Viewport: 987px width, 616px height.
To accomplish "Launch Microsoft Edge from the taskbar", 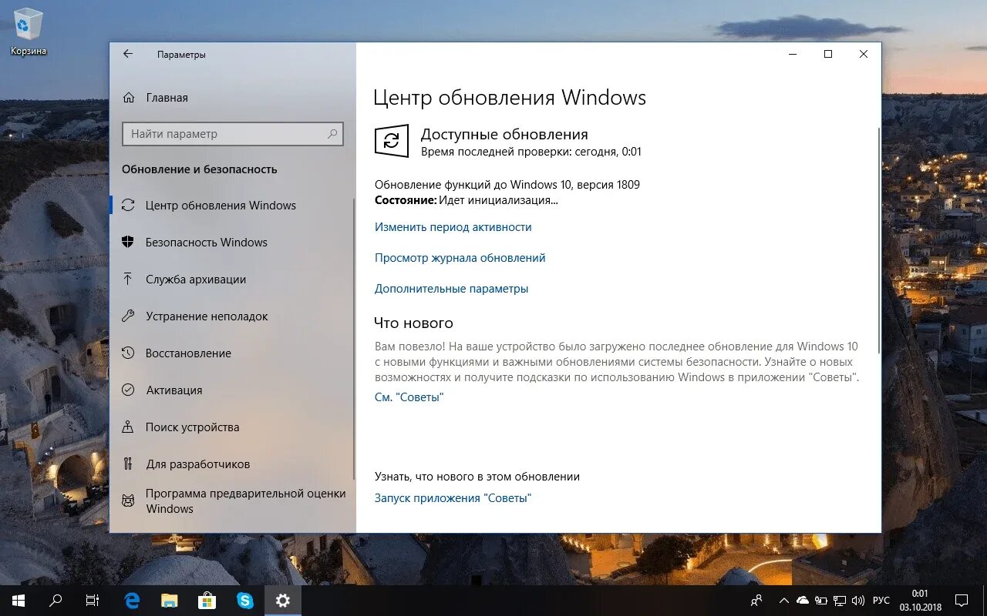I will click(x=133, y=601).
